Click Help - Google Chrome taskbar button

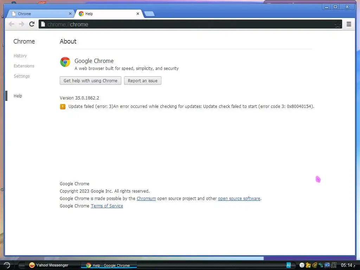click(x=109, y=265)
